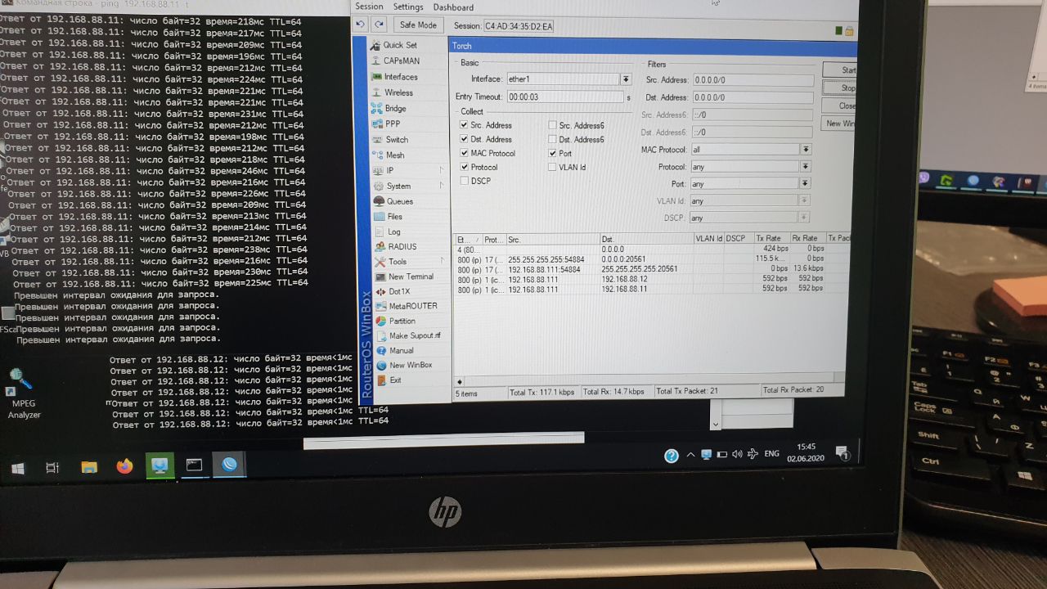Uncheck the Dst. Address collect checkbox
The width and height of the screenshot is (1047, 589).
click(465, 139)
